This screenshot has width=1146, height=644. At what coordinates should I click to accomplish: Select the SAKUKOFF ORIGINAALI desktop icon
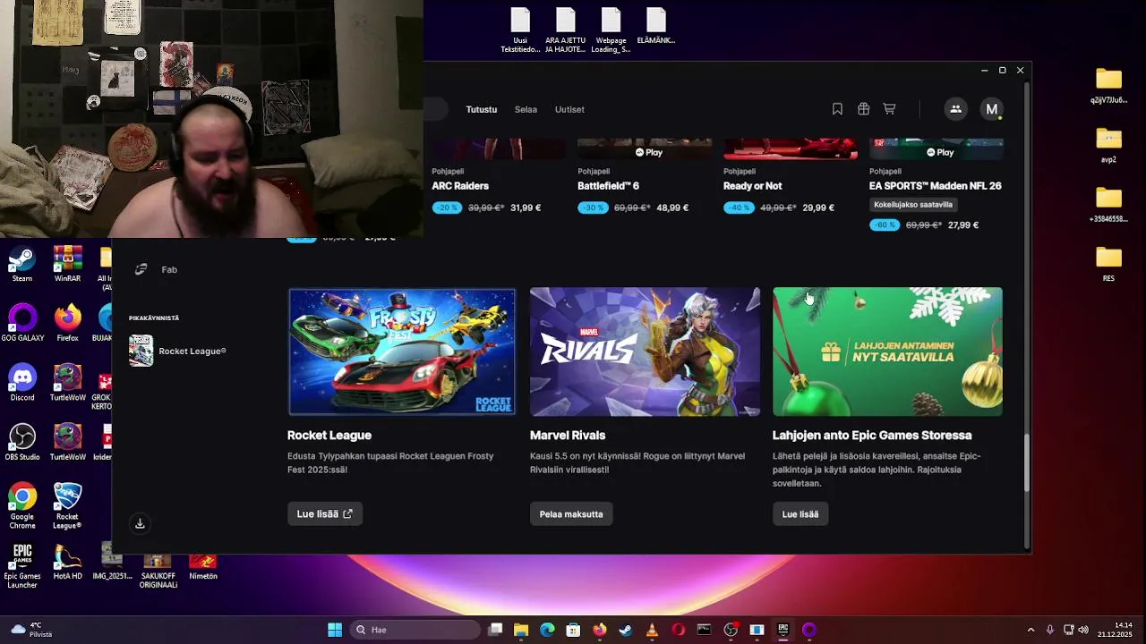(x=158, y=572)
